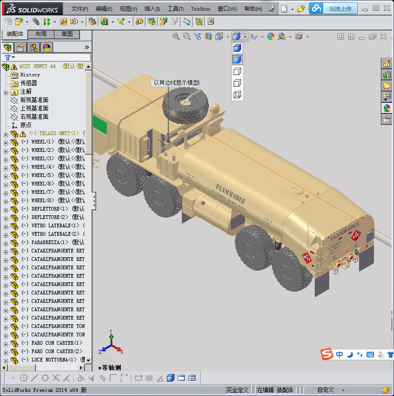This screenshot has width=394, height=396.
Task: Open the Appearances task pane tab
Action: pyautogui.click(x=387, y=108)
